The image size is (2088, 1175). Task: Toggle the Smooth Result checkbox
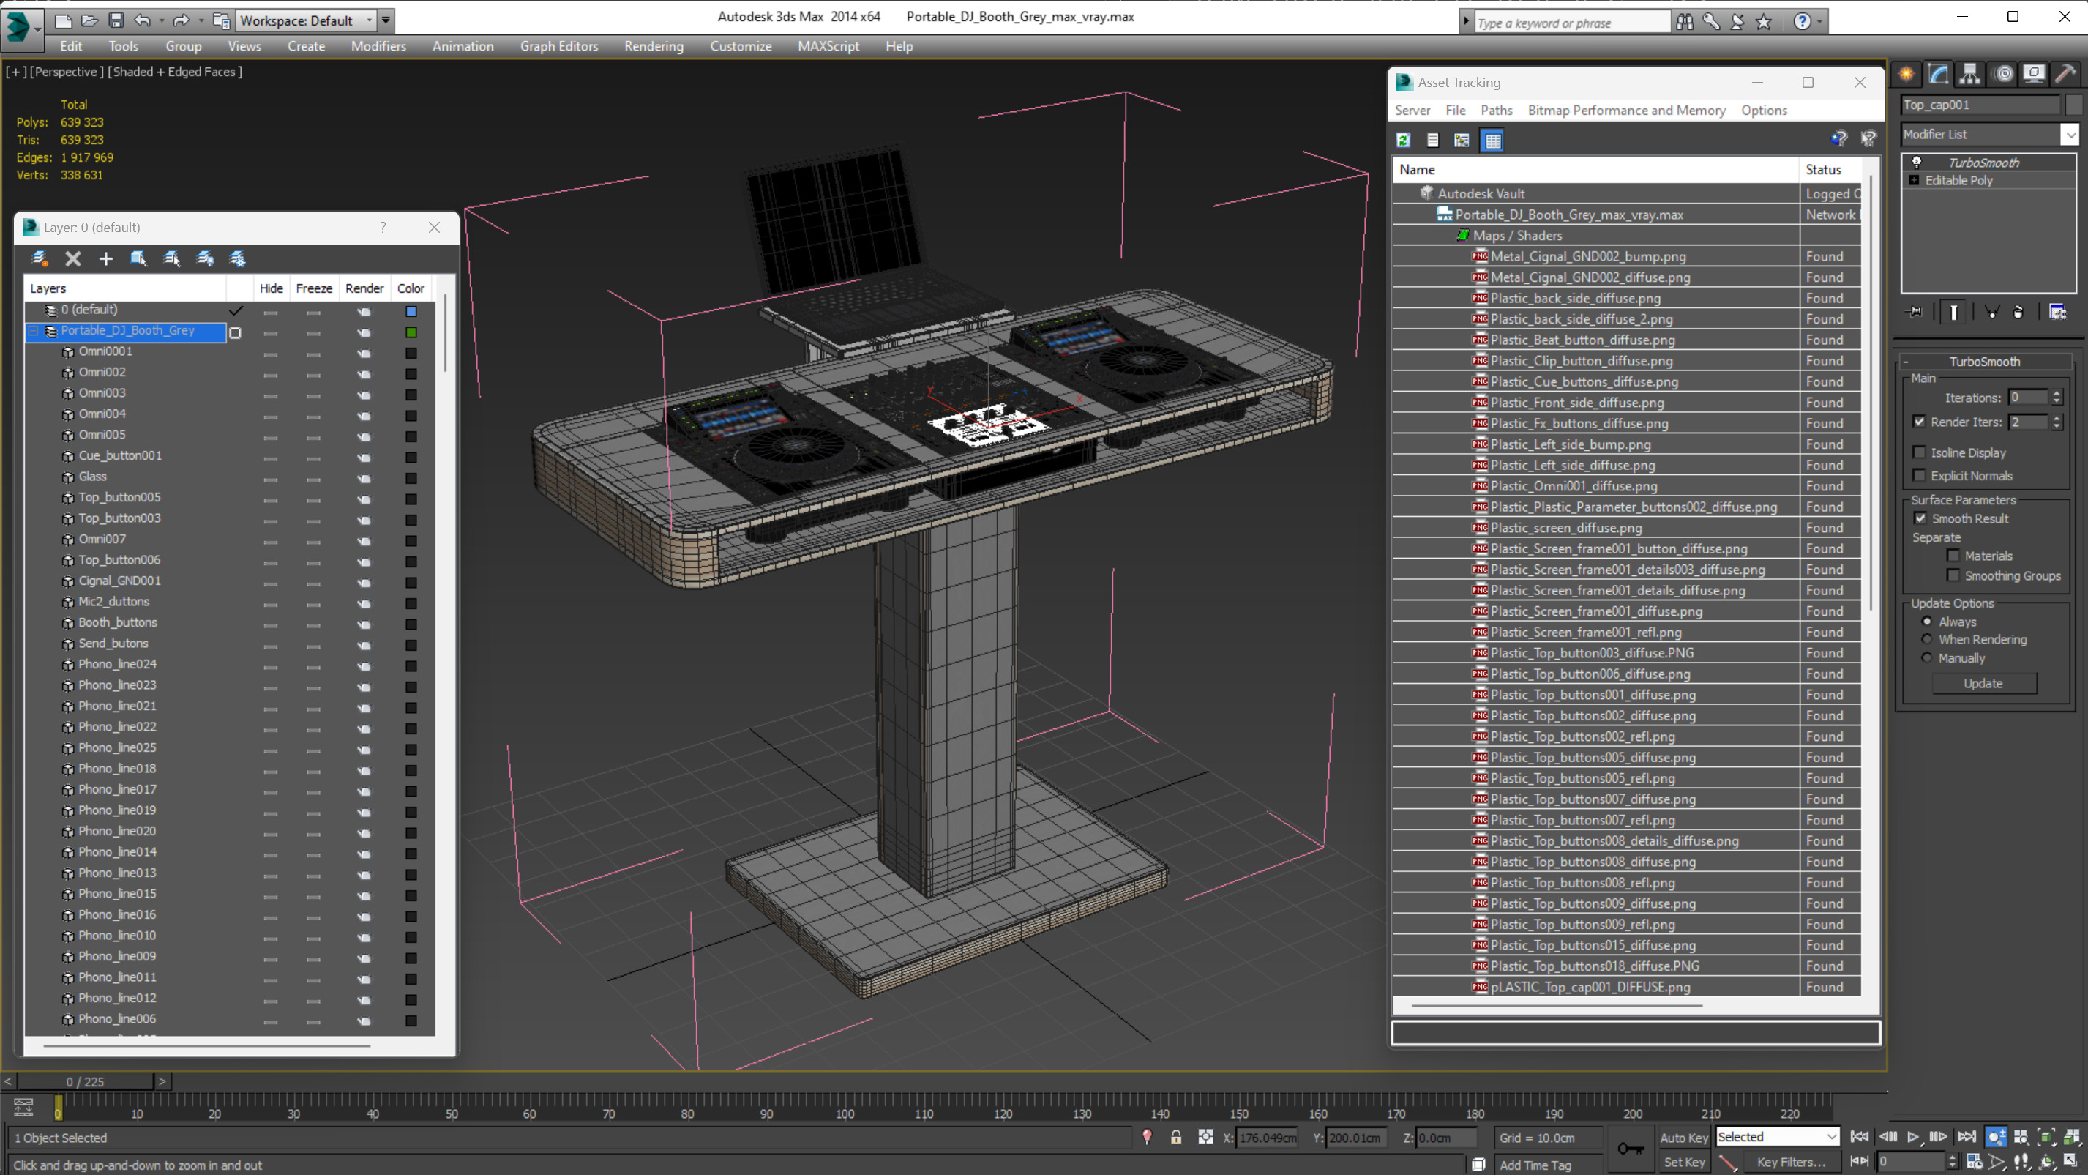(1920, 518)
